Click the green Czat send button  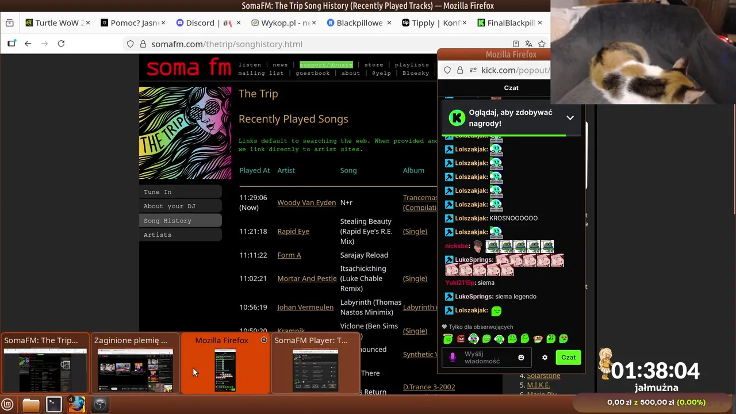coord(568,357)
